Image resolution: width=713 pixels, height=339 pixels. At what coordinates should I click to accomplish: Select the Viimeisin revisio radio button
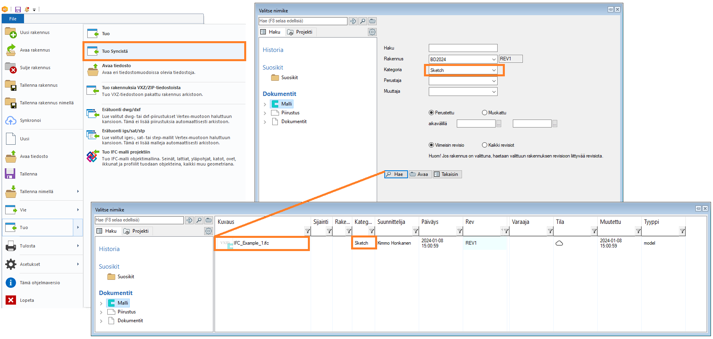pyautogui.click(x=431, y=145)
